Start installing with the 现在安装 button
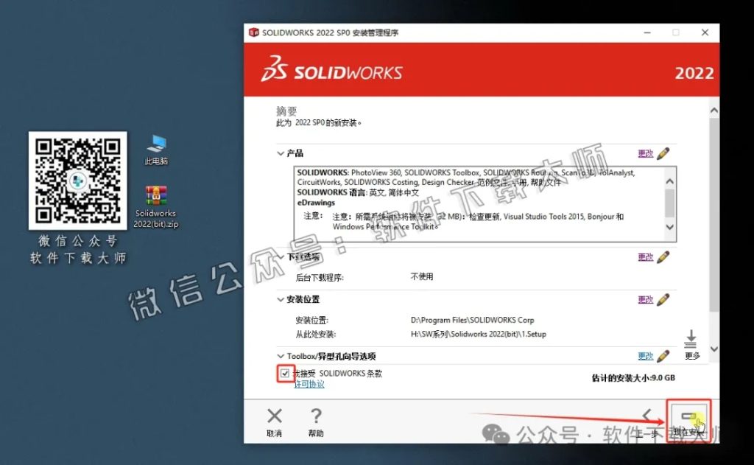 pos(690,418)
